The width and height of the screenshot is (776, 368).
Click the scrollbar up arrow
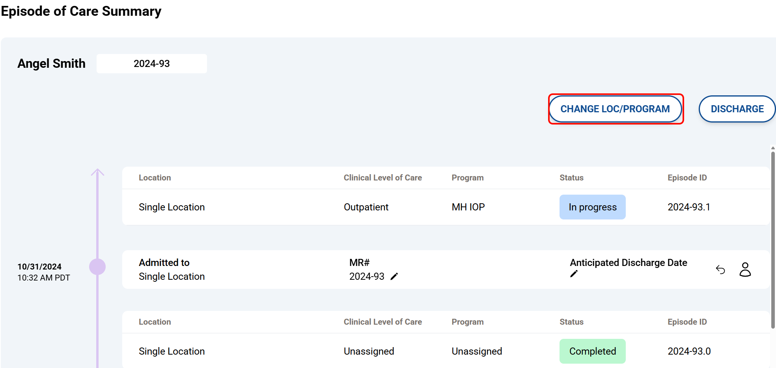coord(773,148)
